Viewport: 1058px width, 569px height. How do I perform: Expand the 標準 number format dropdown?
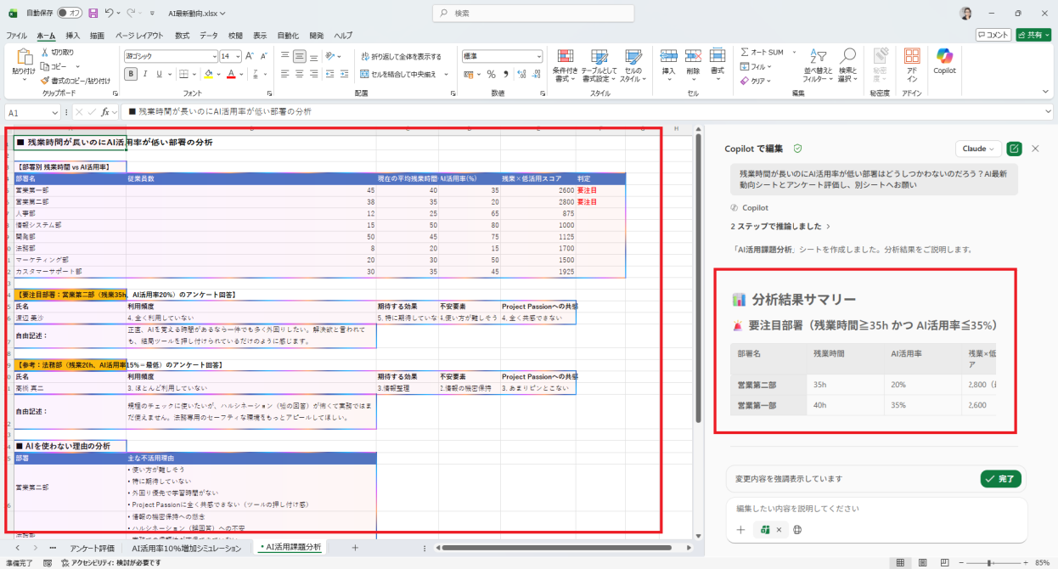pos(538,56)
